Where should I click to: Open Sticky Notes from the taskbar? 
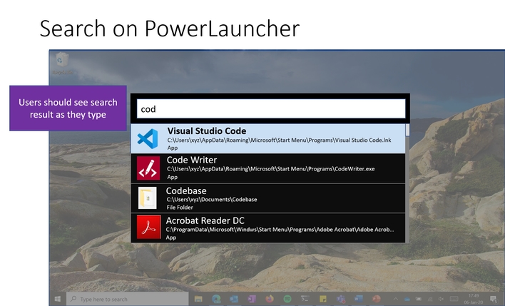[323, 299]
